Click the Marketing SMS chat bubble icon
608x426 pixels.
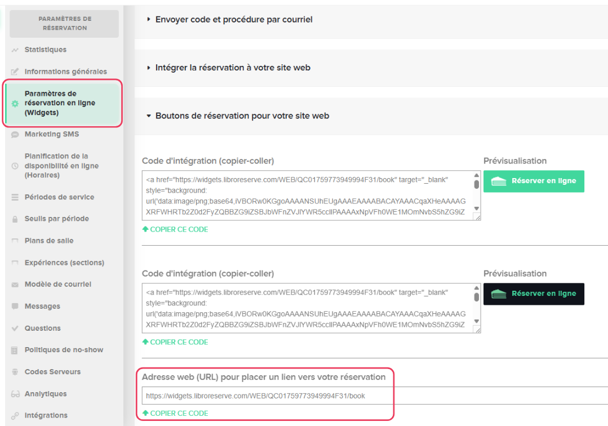[14, 134]
